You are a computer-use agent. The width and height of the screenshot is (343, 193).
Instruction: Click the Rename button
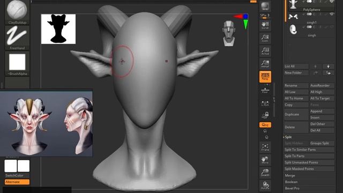(x=296, y=86)
